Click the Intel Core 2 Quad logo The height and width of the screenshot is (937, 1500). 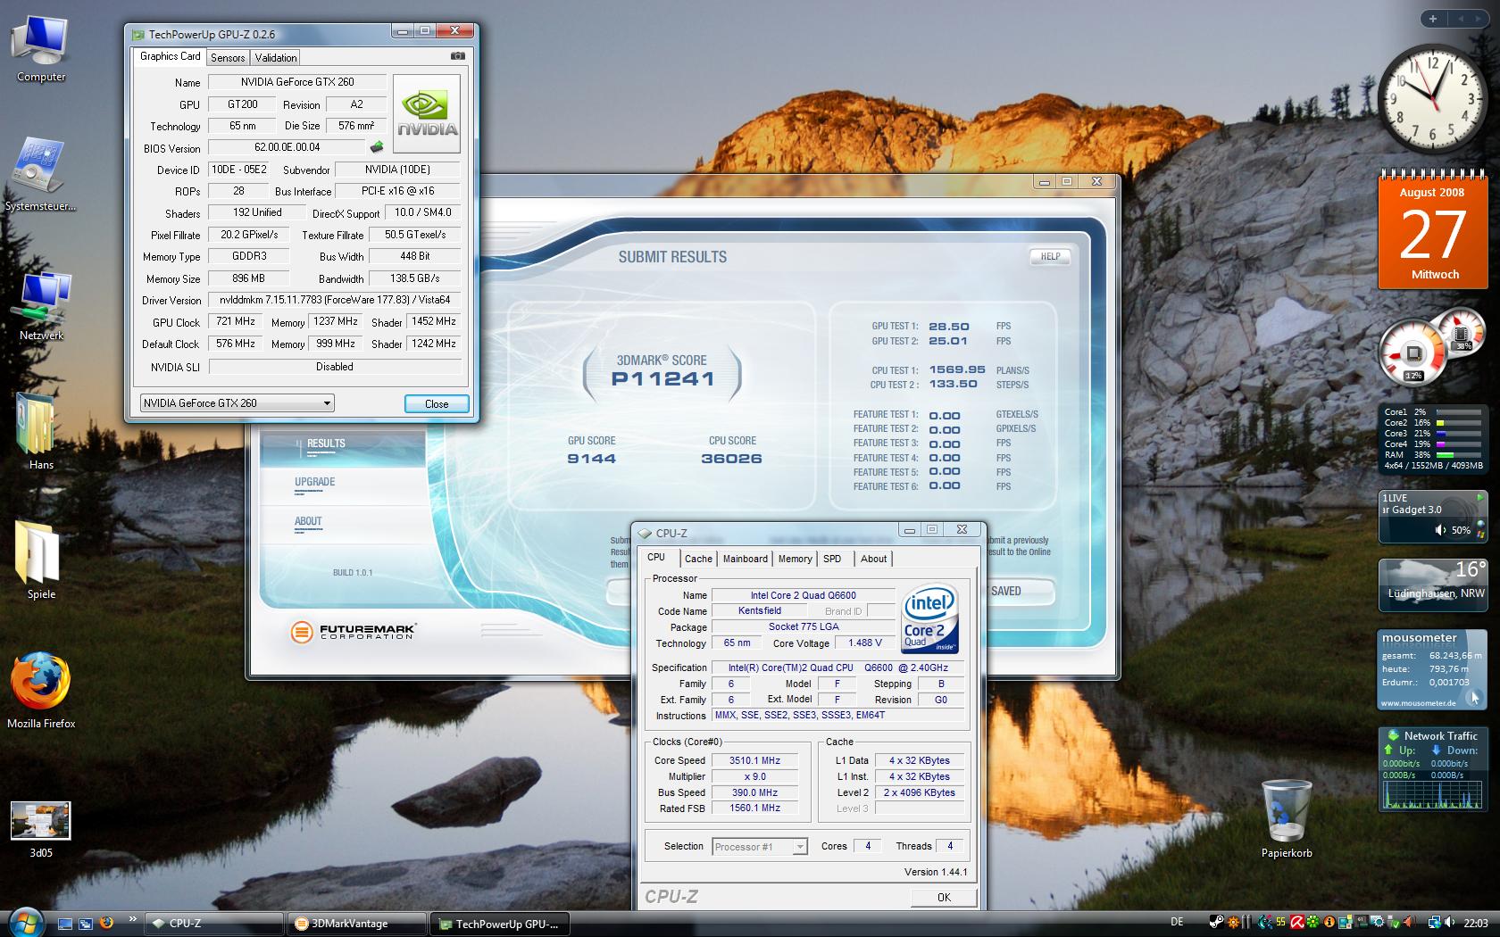tap(929, 618)
